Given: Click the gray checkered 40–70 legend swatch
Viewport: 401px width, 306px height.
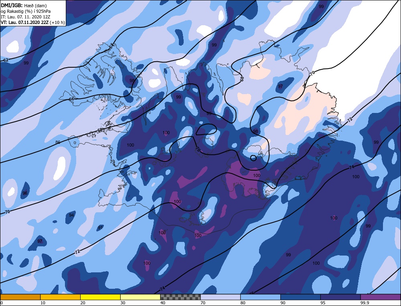Looking at the screenshot, I should click(180, 297).
